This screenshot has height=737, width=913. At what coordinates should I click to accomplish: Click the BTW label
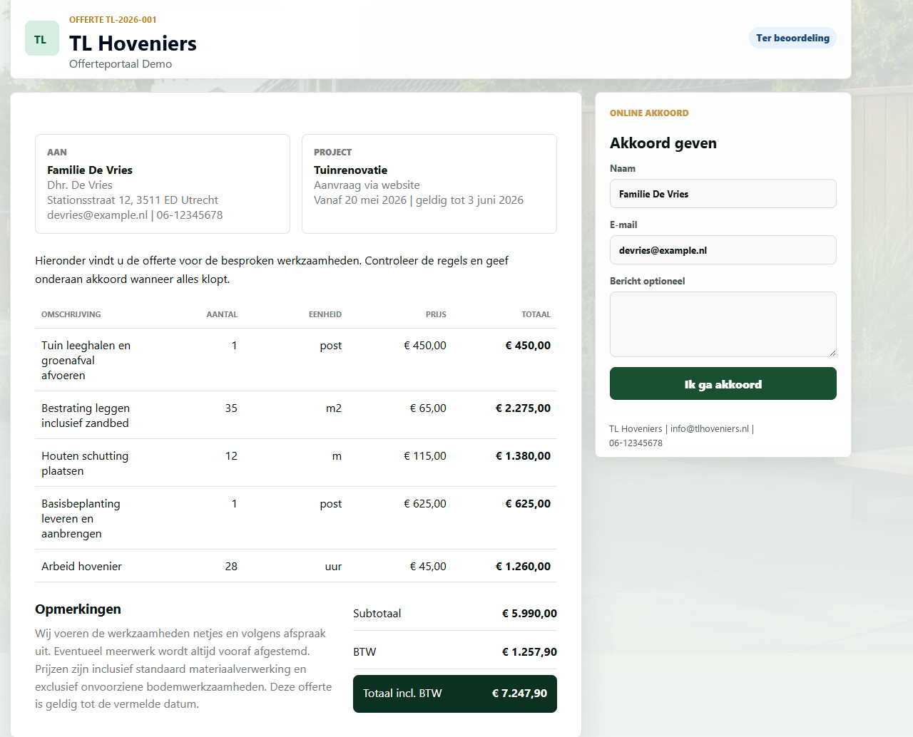[x=364, y=652]
